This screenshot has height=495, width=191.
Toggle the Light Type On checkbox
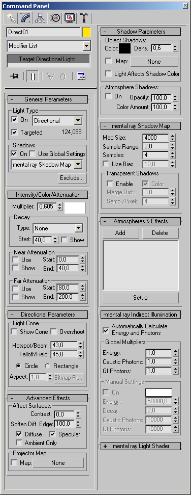click(x=14, y=120)
